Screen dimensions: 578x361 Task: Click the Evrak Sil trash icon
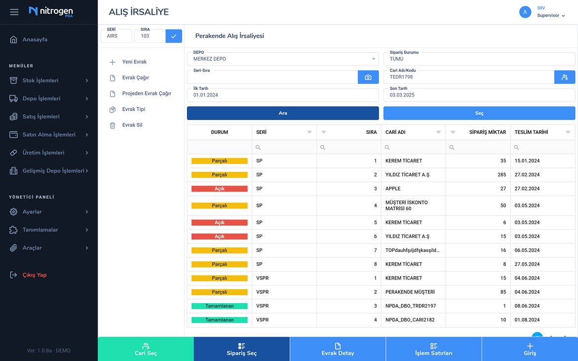pos(113,125)
